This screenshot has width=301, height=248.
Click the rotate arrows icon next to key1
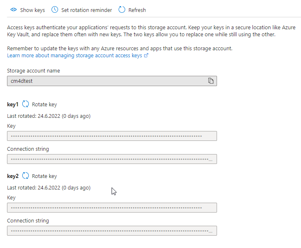click(26, 105)
